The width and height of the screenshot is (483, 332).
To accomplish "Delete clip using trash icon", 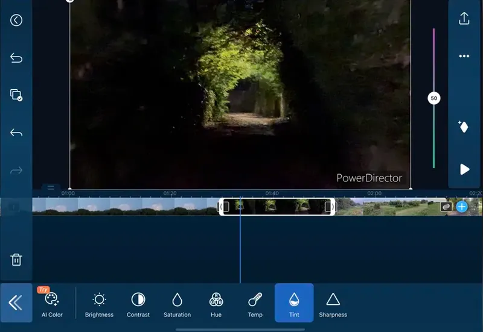I will click(x=16, y=260).
